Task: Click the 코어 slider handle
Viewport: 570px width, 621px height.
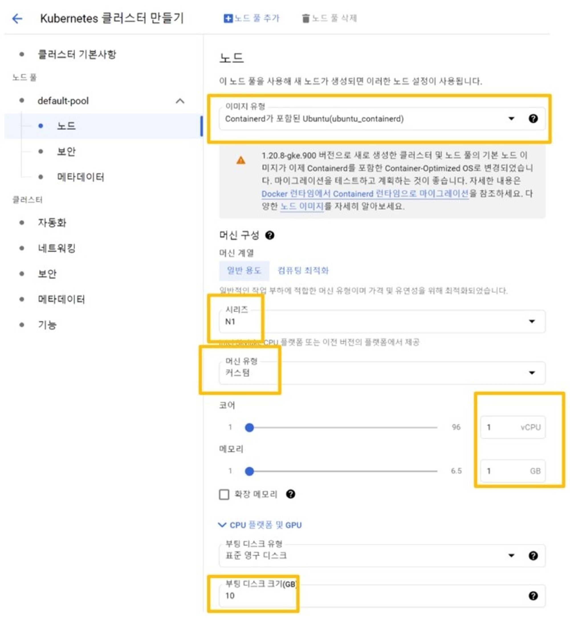Action: point(249,427)
